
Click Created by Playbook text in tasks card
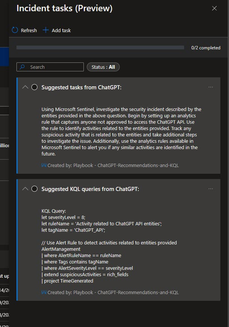point(113,166)
